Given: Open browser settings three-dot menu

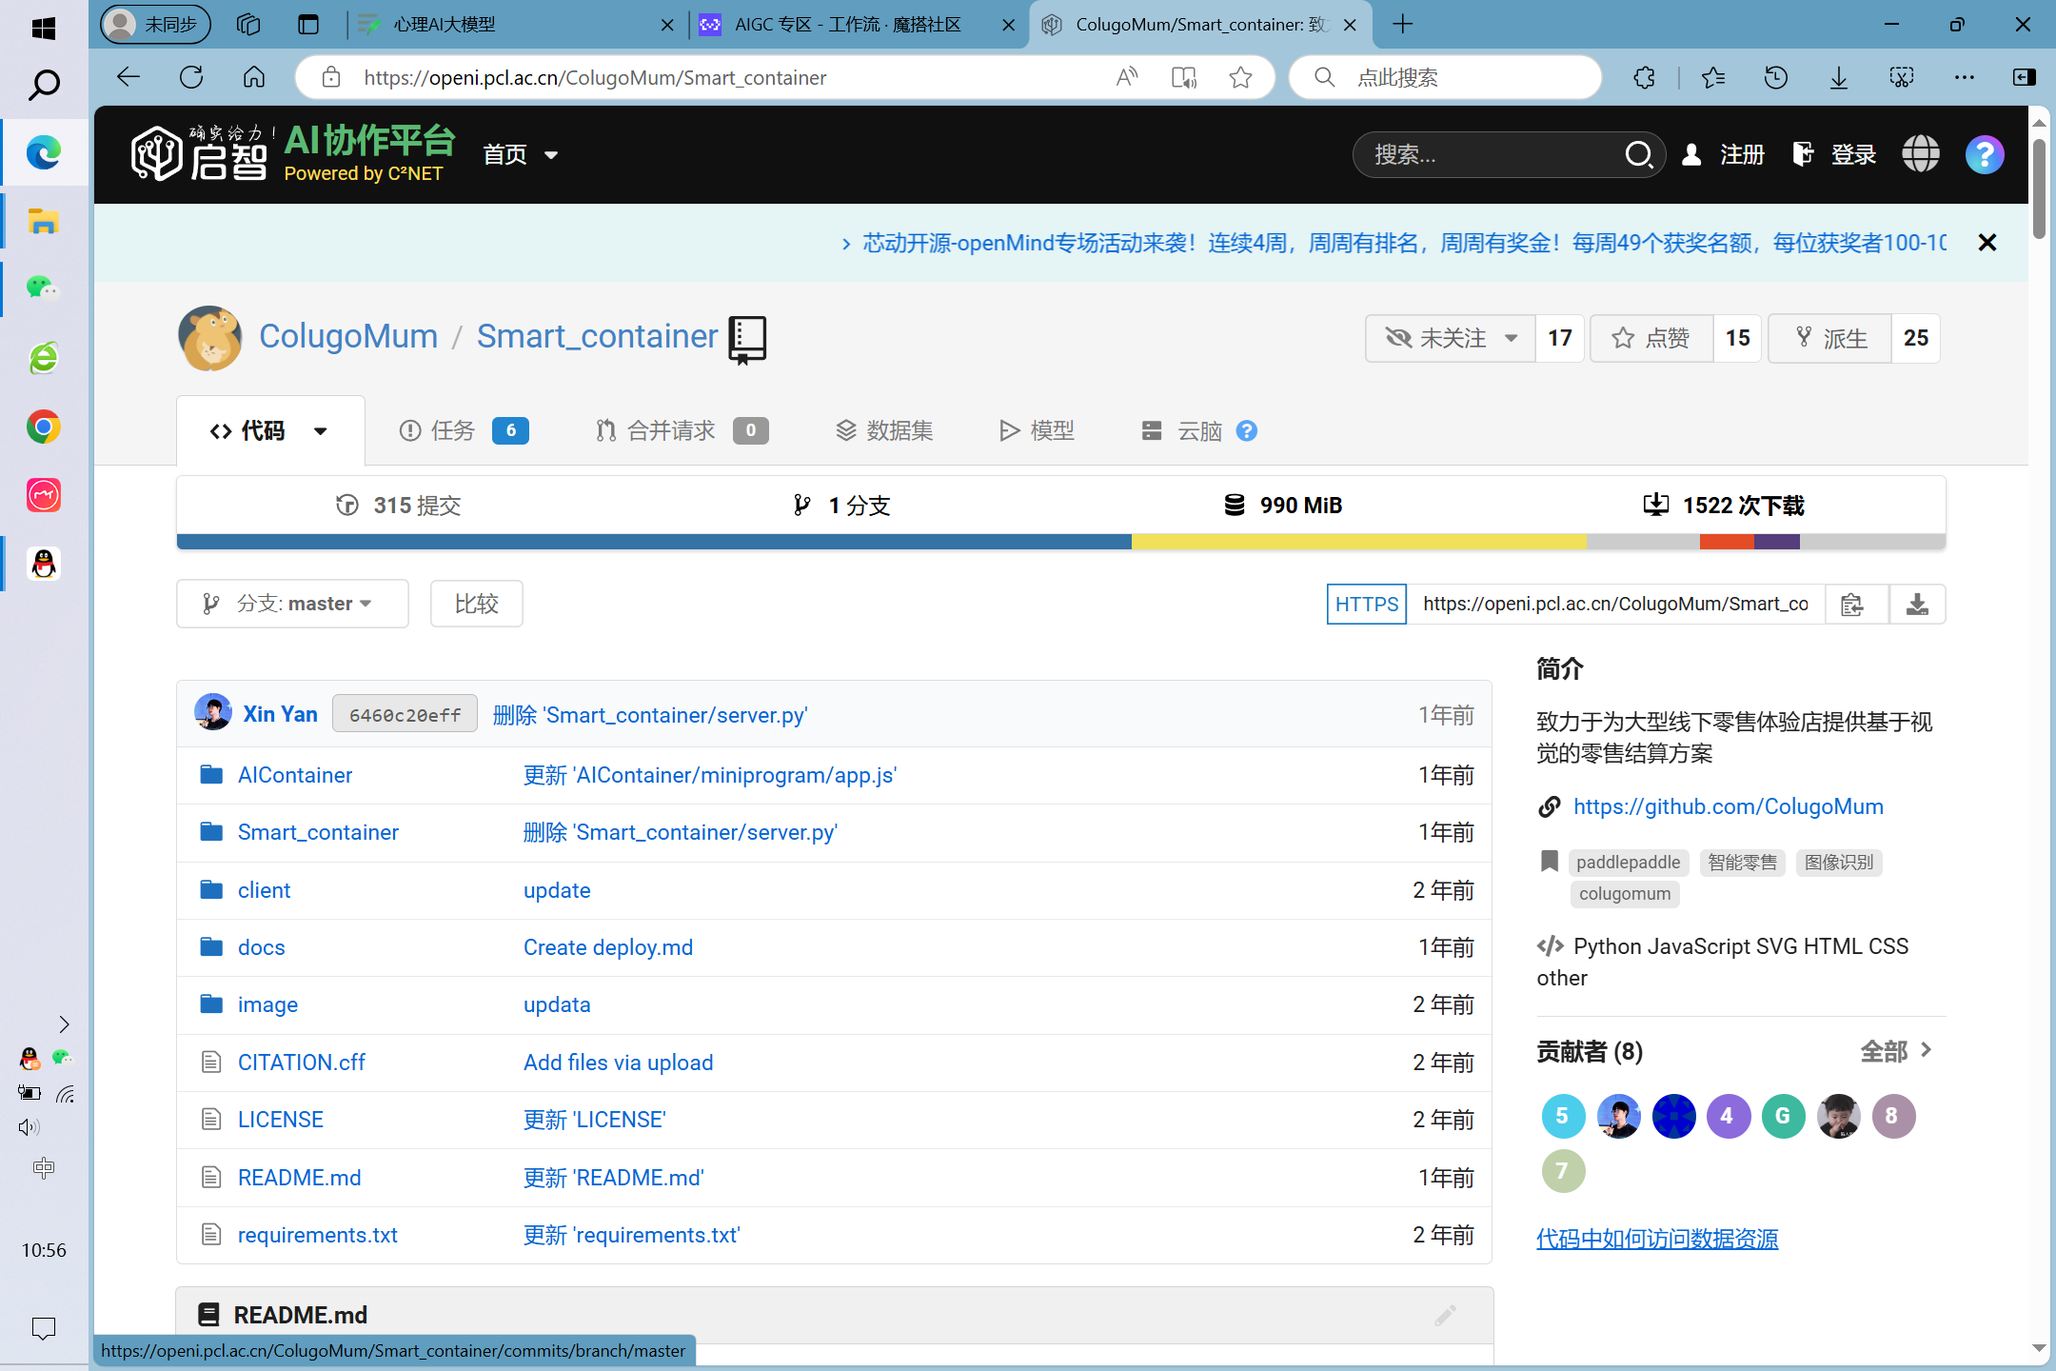Looking at the screenshot, I should (x=1964, y=77).
